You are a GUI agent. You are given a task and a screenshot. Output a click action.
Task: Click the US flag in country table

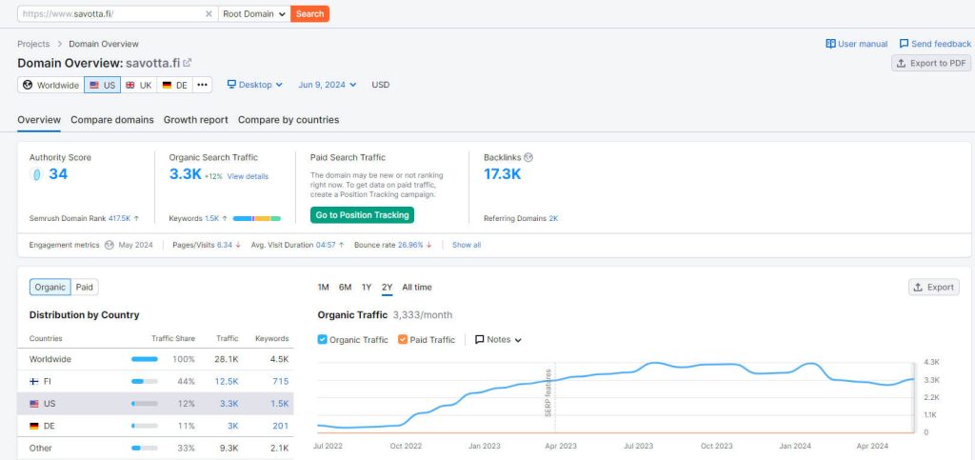coord(34,404)
